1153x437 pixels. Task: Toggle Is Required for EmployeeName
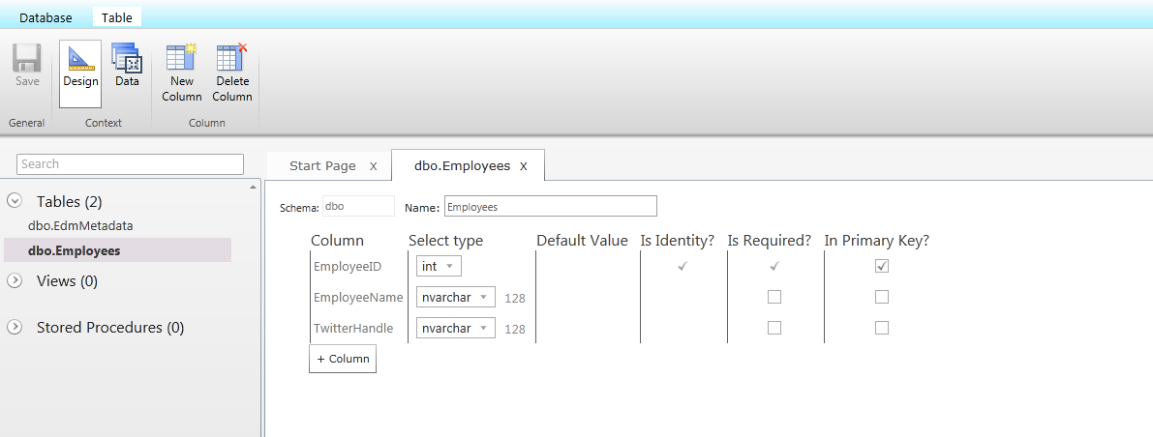774,297
